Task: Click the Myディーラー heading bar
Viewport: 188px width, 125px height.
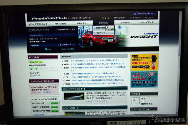Action: point(52,35)
